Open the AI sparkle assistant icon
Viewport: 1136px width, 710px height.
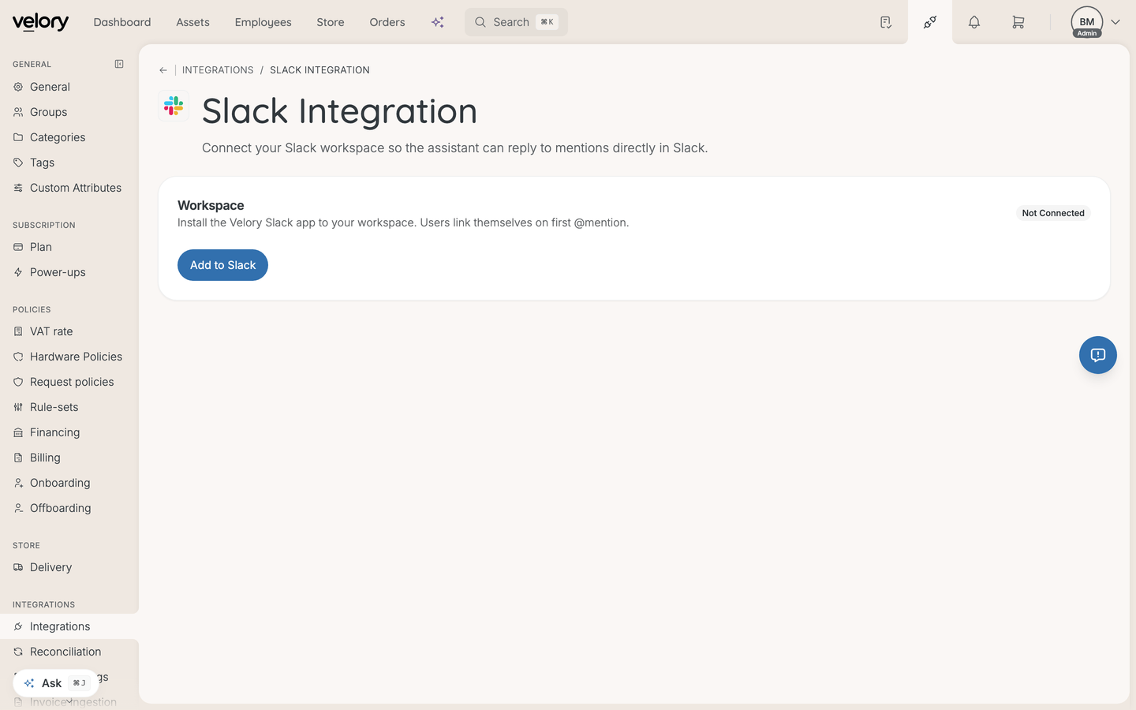tap(438, 22)
